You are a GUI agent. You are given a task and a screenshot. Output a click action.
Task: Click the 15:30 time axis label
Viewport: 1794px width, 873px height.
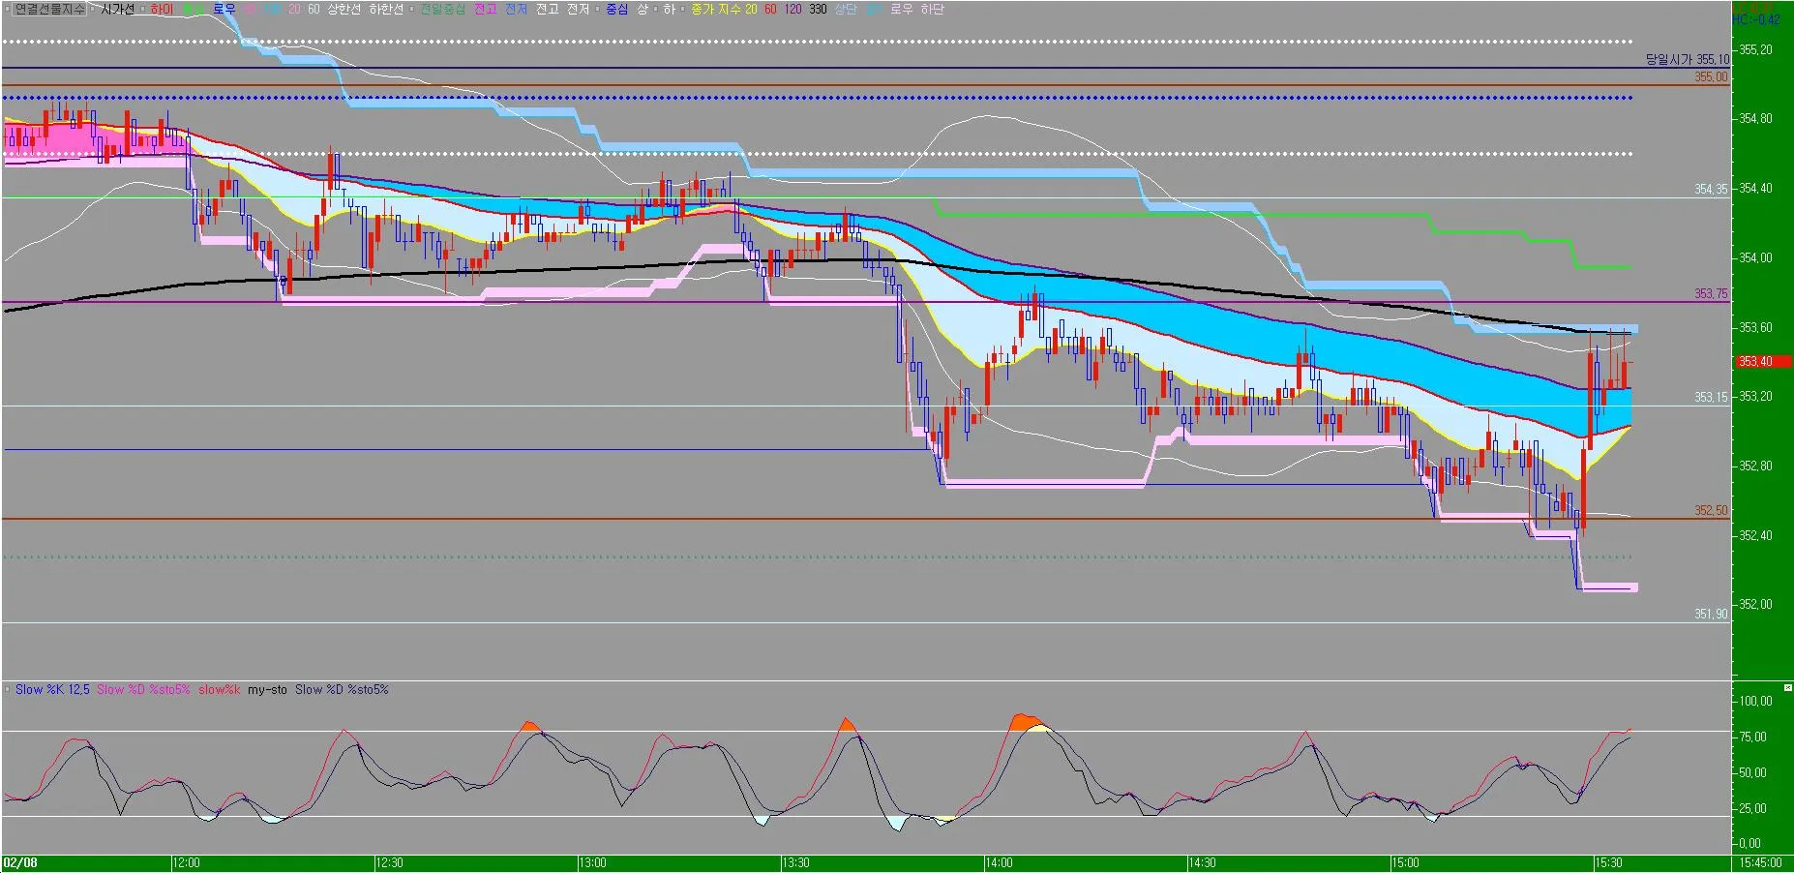point(1608,862)
